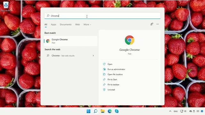Select Pin to Start
This screenshot has width=205, height=115.
click(112, 80)
